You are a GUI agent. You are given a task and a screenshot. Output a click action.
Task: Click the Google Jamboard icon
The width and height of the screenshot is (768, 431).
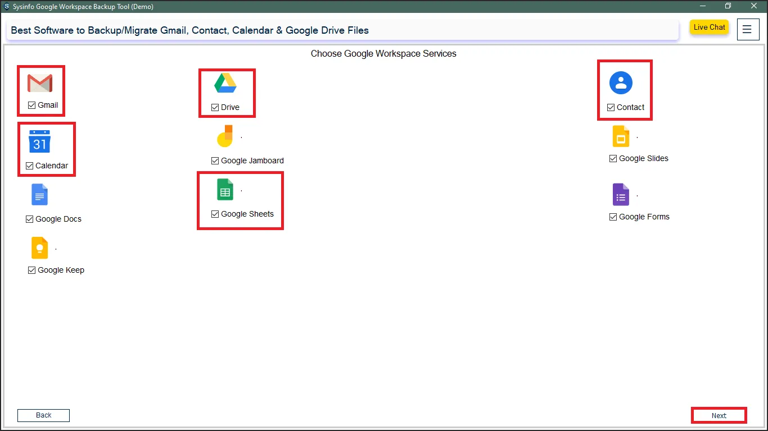pyautogui.click(x=225, y=136)
